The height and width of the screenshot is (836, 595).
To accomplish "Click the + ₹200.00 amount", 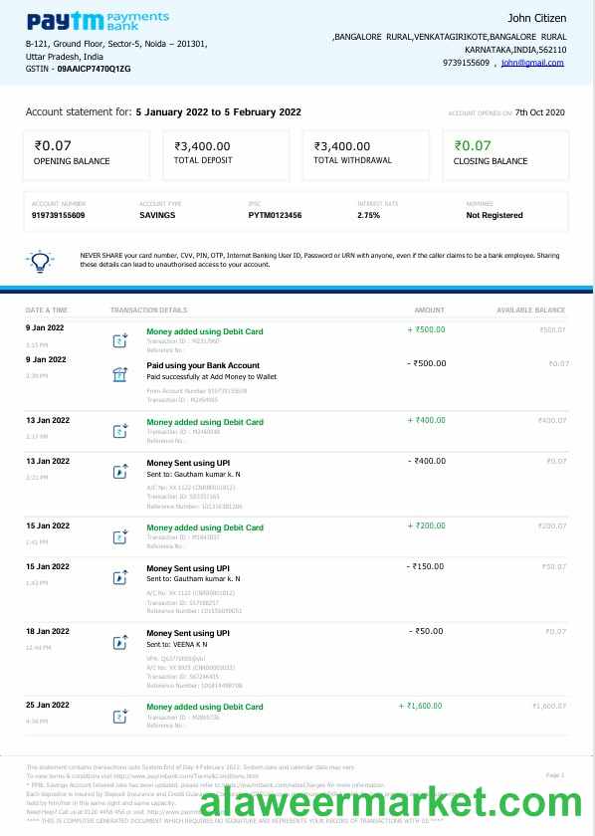I will click(427, 525).
